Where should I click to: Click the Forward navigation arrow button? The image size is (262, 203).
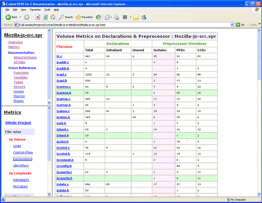pyautogui.click(x=27, y=17)
